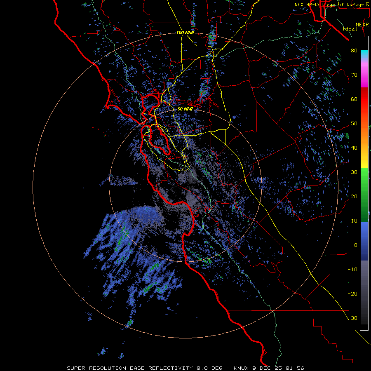Click the NEXR legend title

(362, 25)
